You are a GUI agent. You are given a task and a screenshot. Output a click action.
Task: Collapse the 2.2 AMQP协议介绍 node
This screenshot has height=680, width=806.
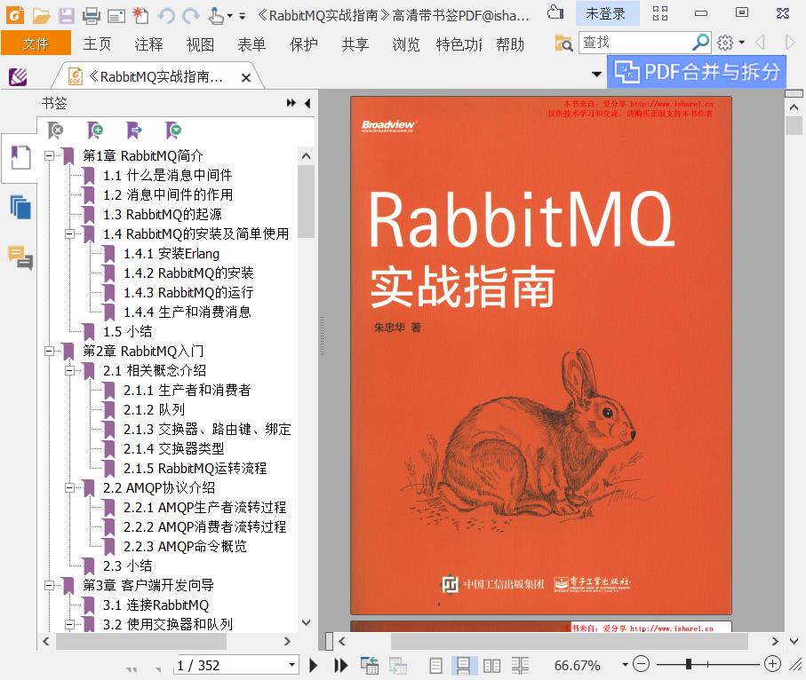(x=69, y=488)
